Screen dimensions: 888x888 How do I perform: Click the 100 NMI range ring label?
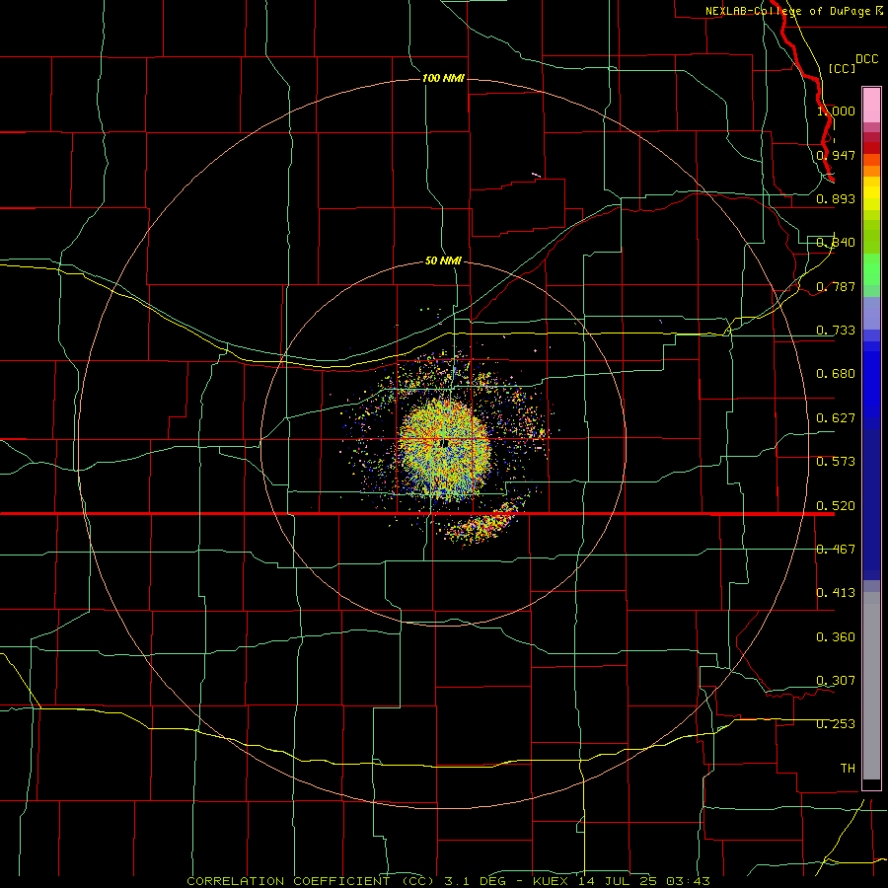pos(443,78)
